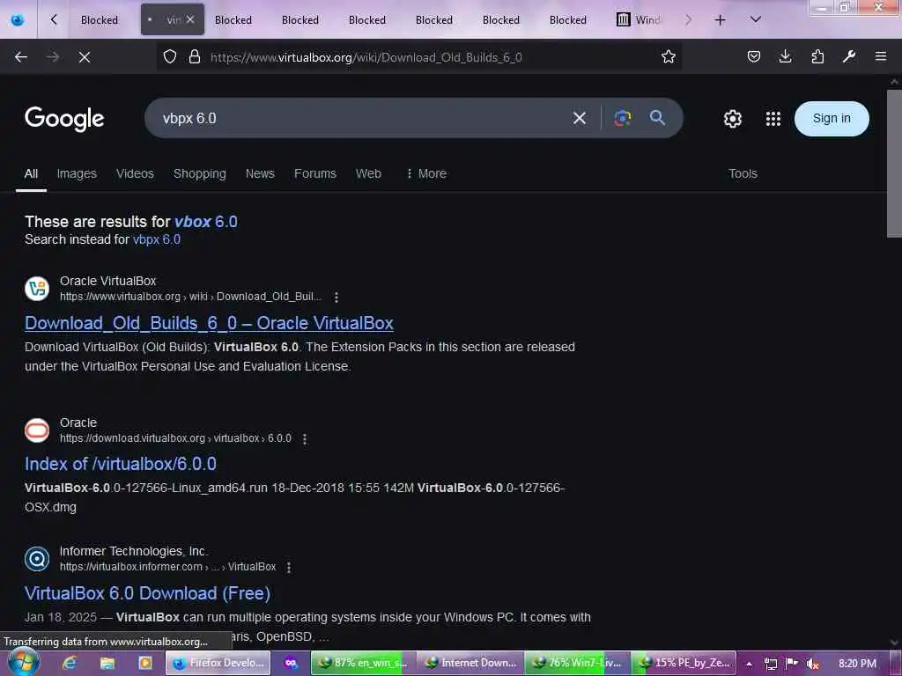
Task: Close the active virtualbox tab
Action: 190,19
